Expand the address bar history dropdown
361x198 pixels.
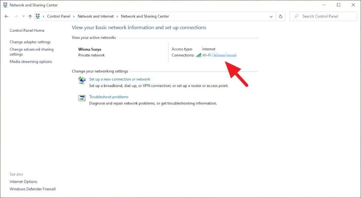(271, 16)
